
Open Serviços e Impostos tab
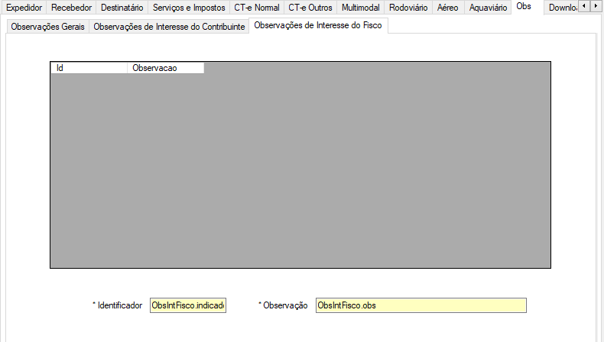[x=189, y=8]
